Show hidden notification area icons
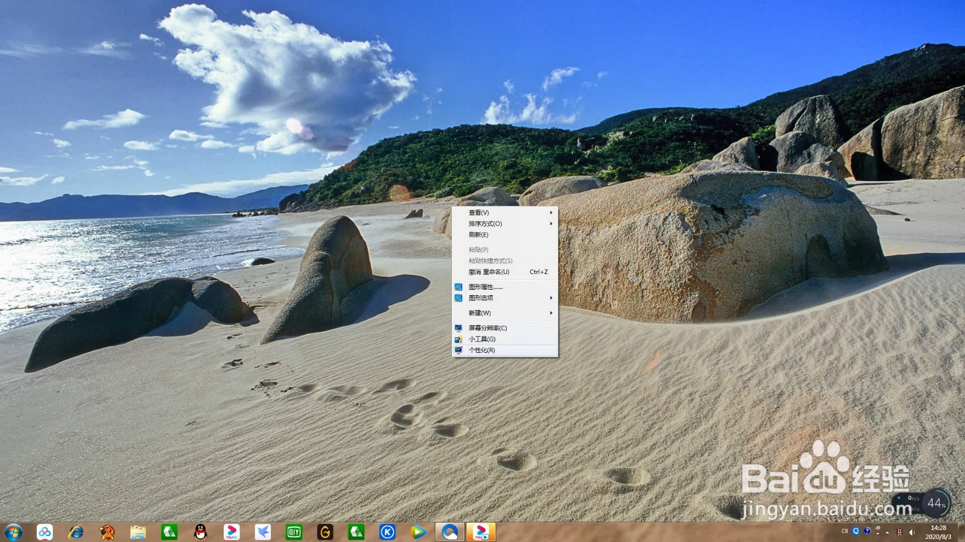965x542 pixels. pos(888,532)
